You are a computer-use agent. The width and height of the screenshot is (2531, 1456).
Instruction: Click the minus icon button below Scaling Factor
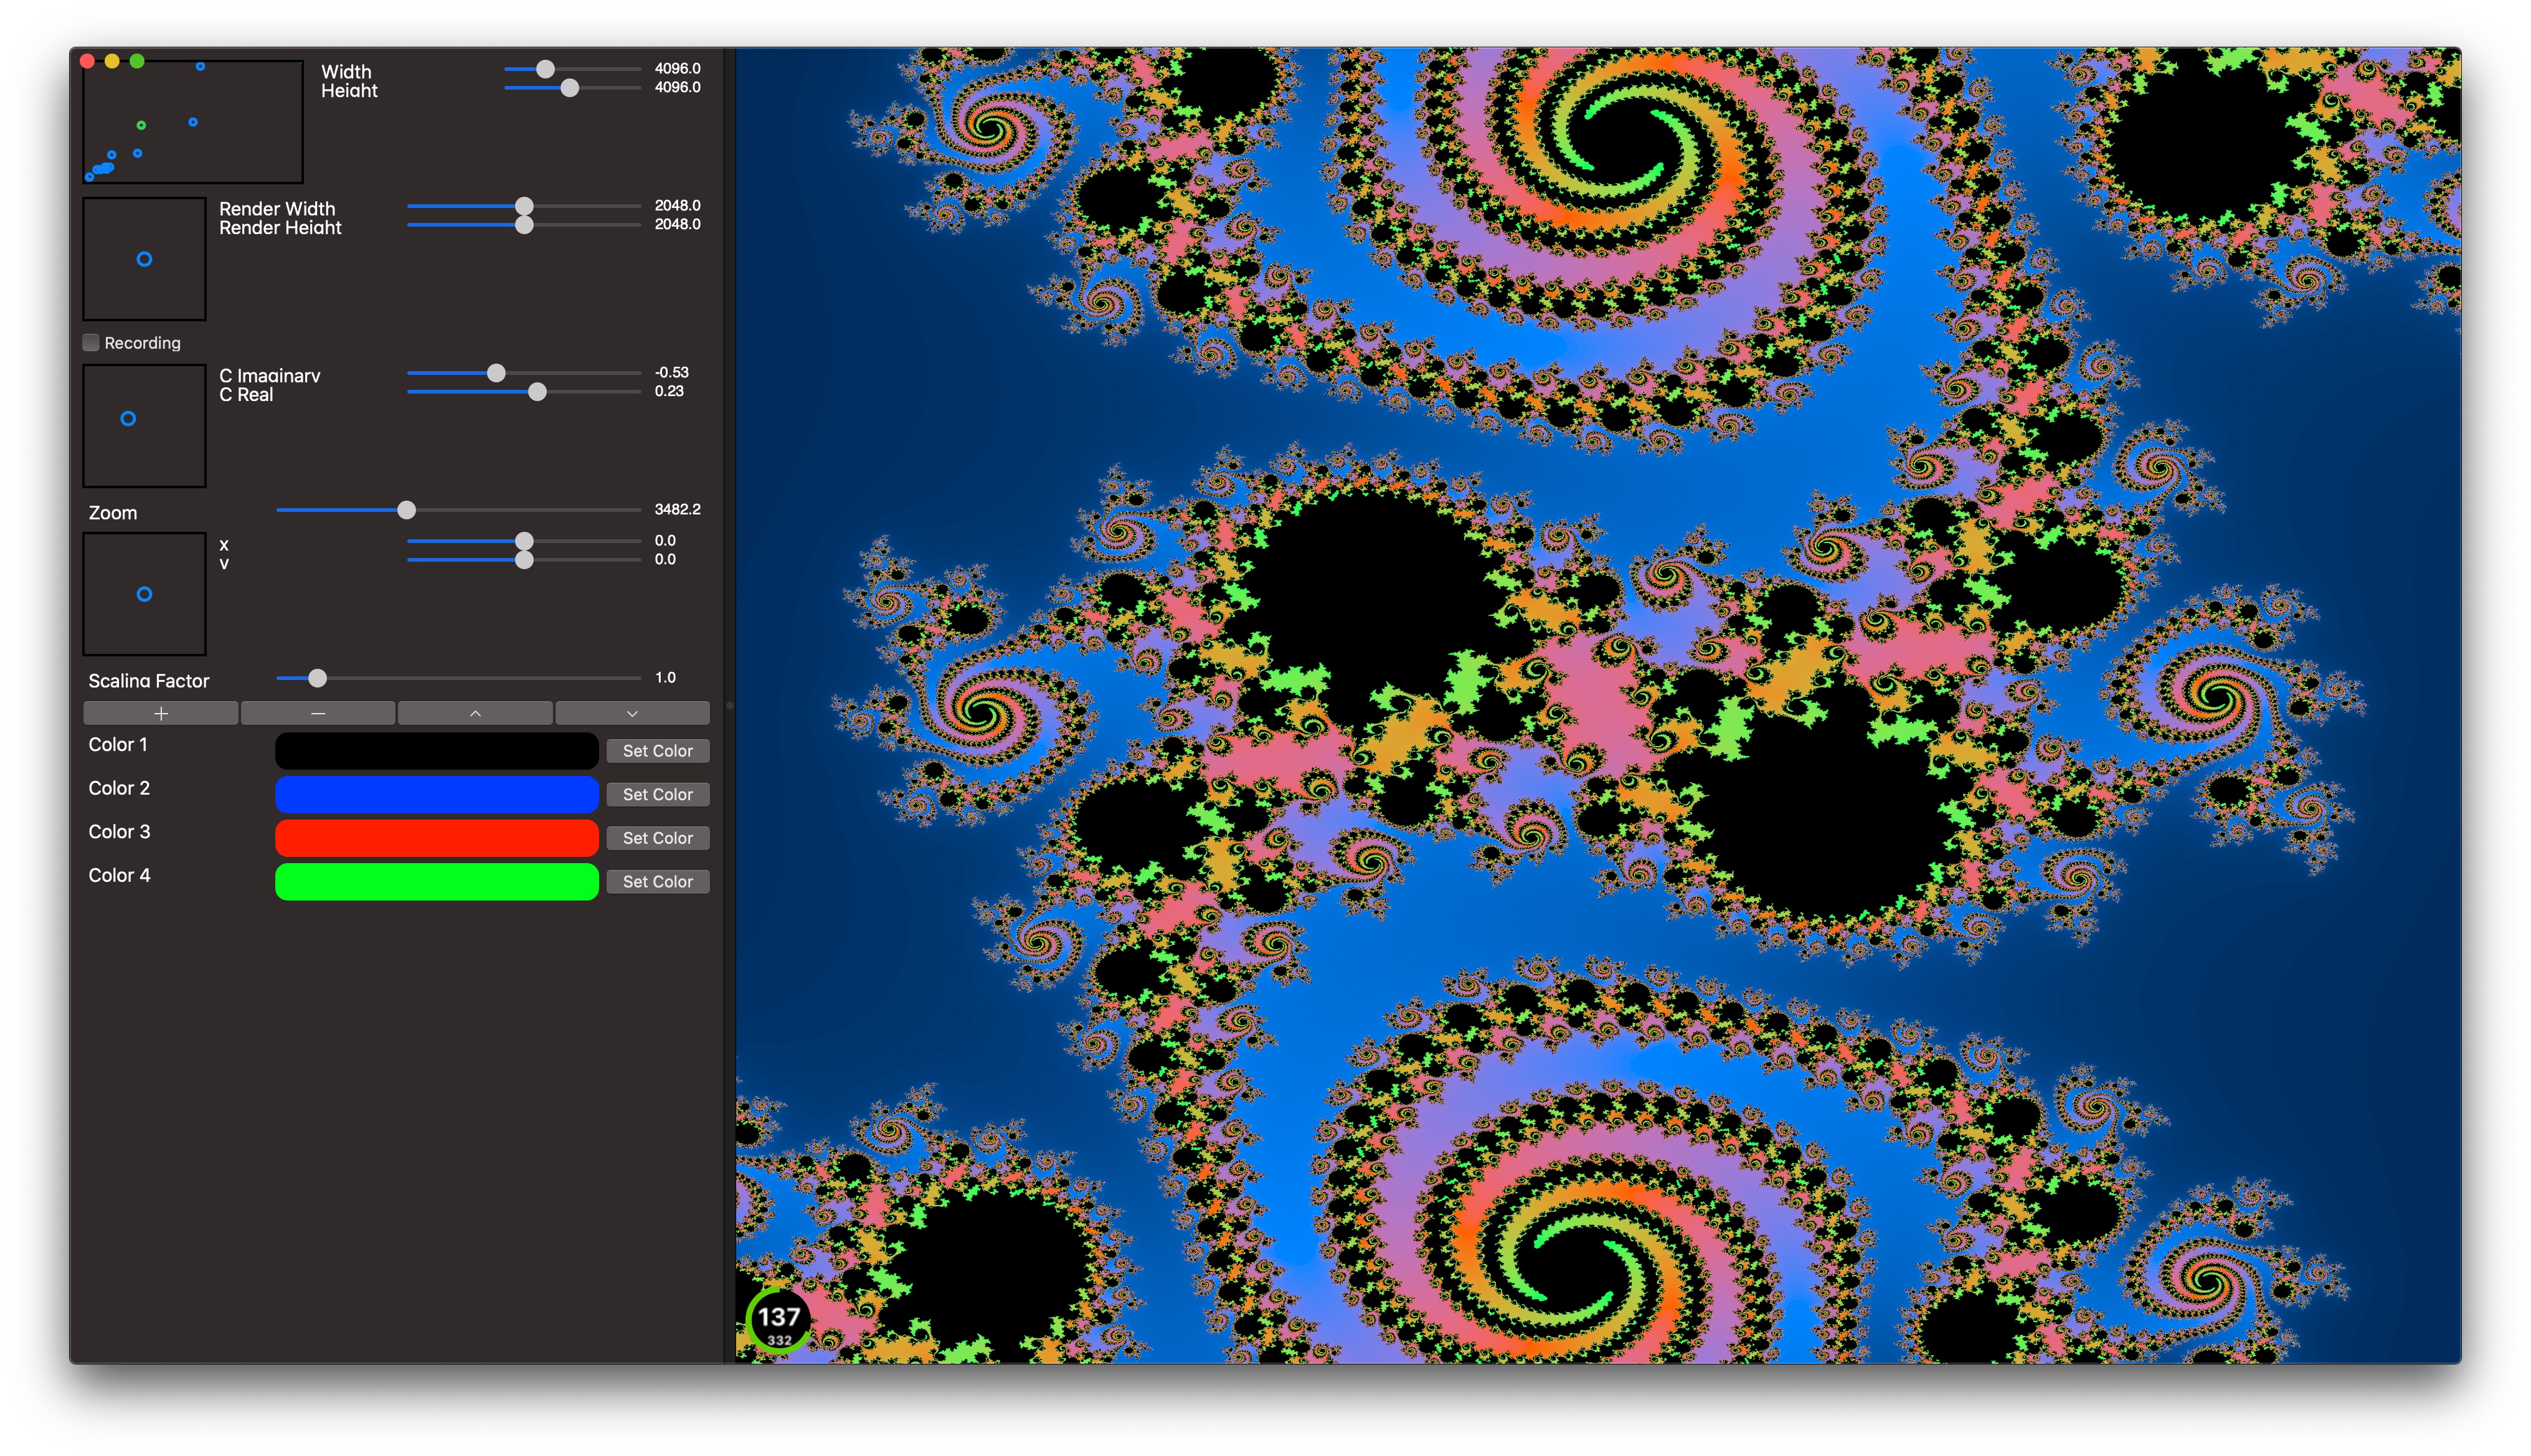318,713
